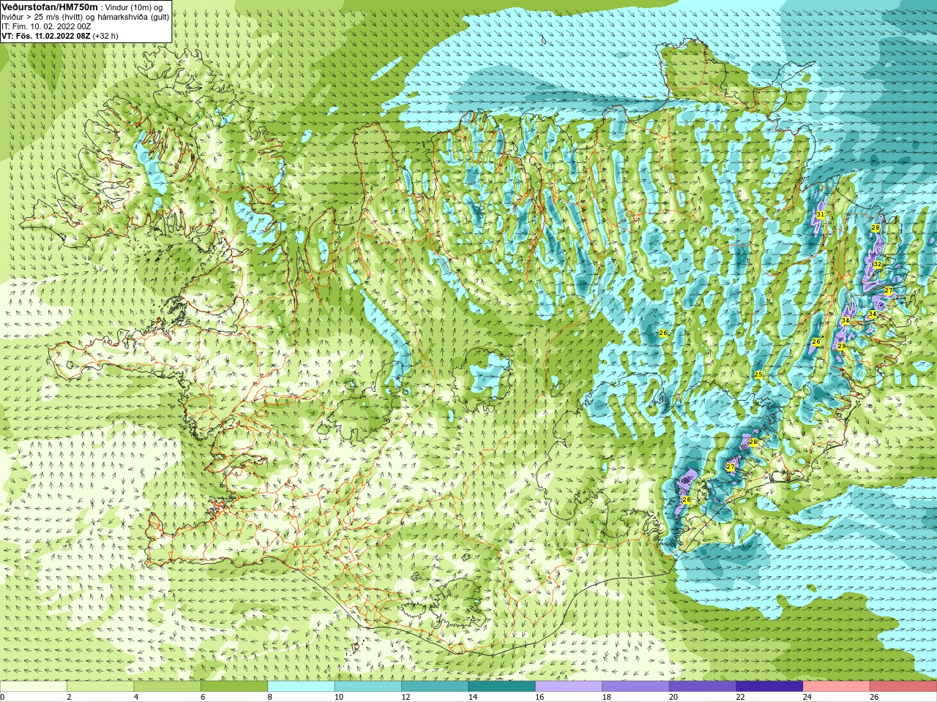Click the 'VT: Fös. 11.02.2022 08Z' valid time
This screenshot has width=937, height=702.
(45, 36)
